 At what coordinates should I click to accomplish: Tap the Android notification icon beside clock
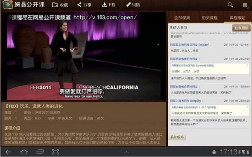pos(214,152)
